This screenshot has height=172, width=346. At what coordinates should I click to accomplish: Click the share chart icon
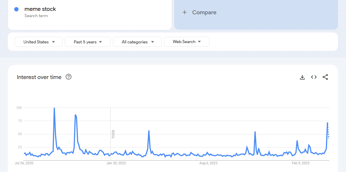tap(325, 77)
